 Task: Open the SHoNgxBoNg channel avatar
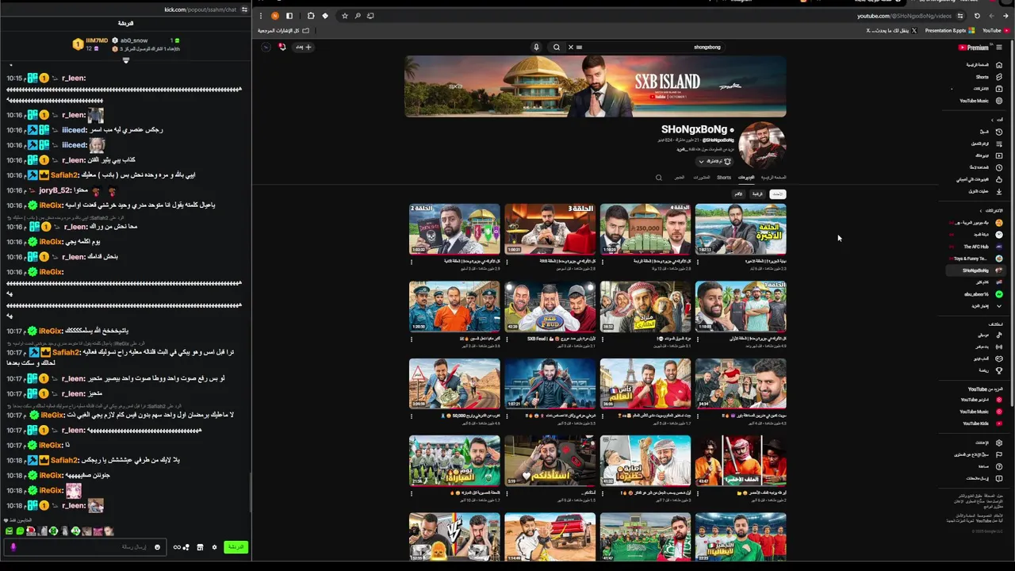tap(762, 145)
